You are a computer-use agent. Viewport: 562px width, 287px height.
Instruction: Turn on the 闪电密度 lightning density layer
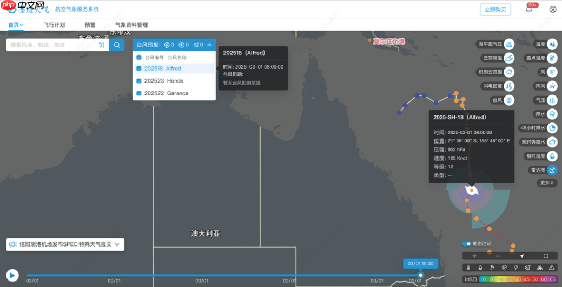509,86
